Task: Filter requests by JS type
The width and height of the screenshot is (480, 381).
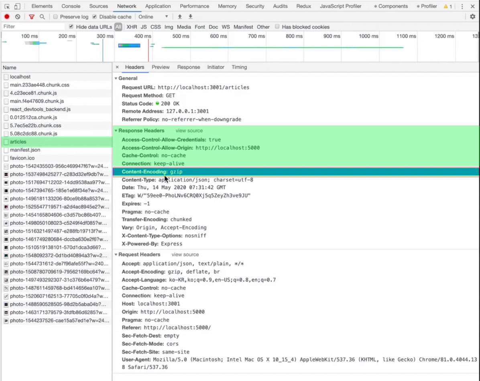Action: [x=144, y=27]
